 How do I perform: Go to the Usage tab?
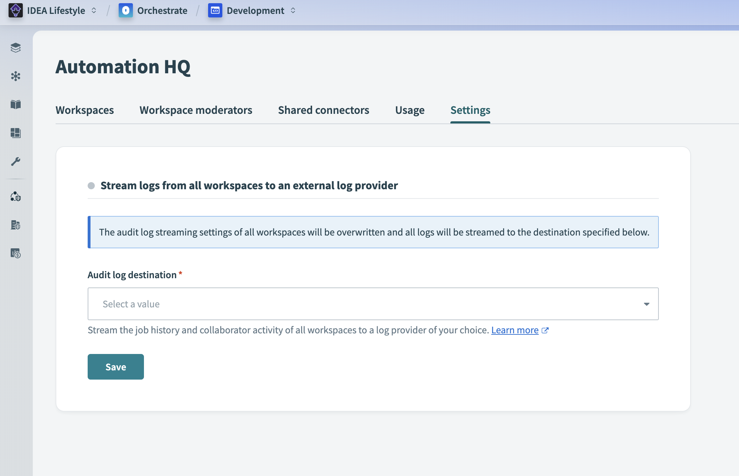pyautogui.click(x=409, y=110)
